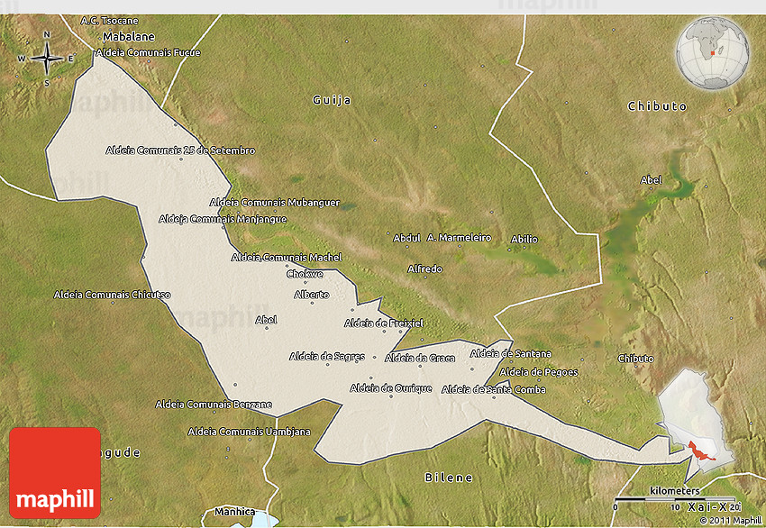Select Aldeia Comunais 25 de Setembro
Image resolution: width=766 pixels, height=528 pixels.
[x=180, y=150]
